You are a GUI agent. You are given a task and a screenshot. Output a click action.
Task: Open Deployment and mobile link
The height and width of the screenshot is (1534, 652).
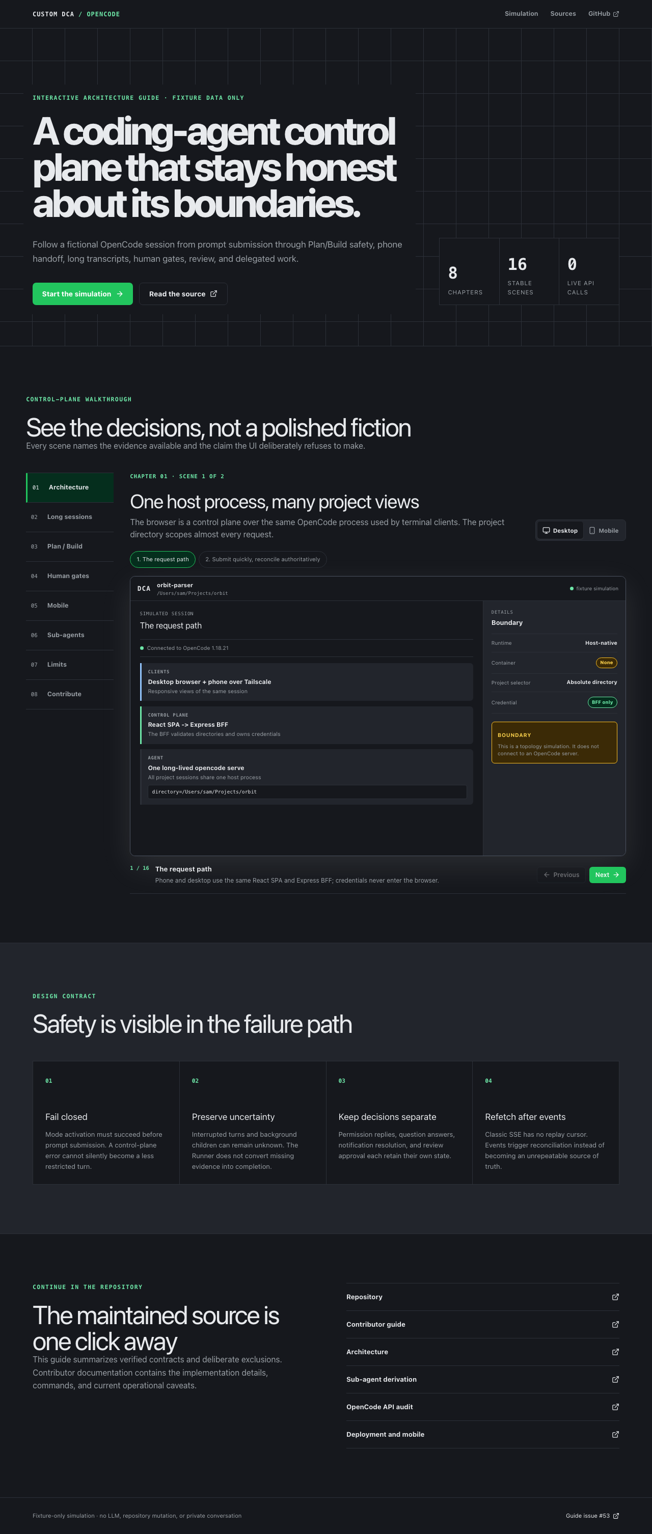coord(482,1434)
